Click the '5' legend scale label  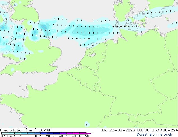tap(28, 136)
